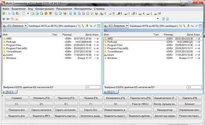Open the Расширения menu

point(64,9)
